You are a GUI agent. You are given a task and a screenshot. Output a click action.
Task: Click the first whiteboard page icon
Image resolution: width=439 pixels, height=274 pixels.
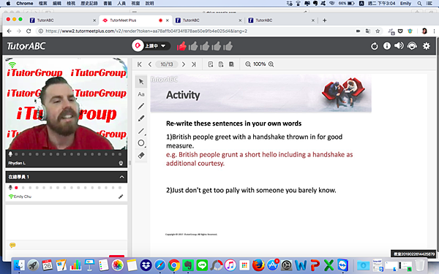[x=211, y=64]
